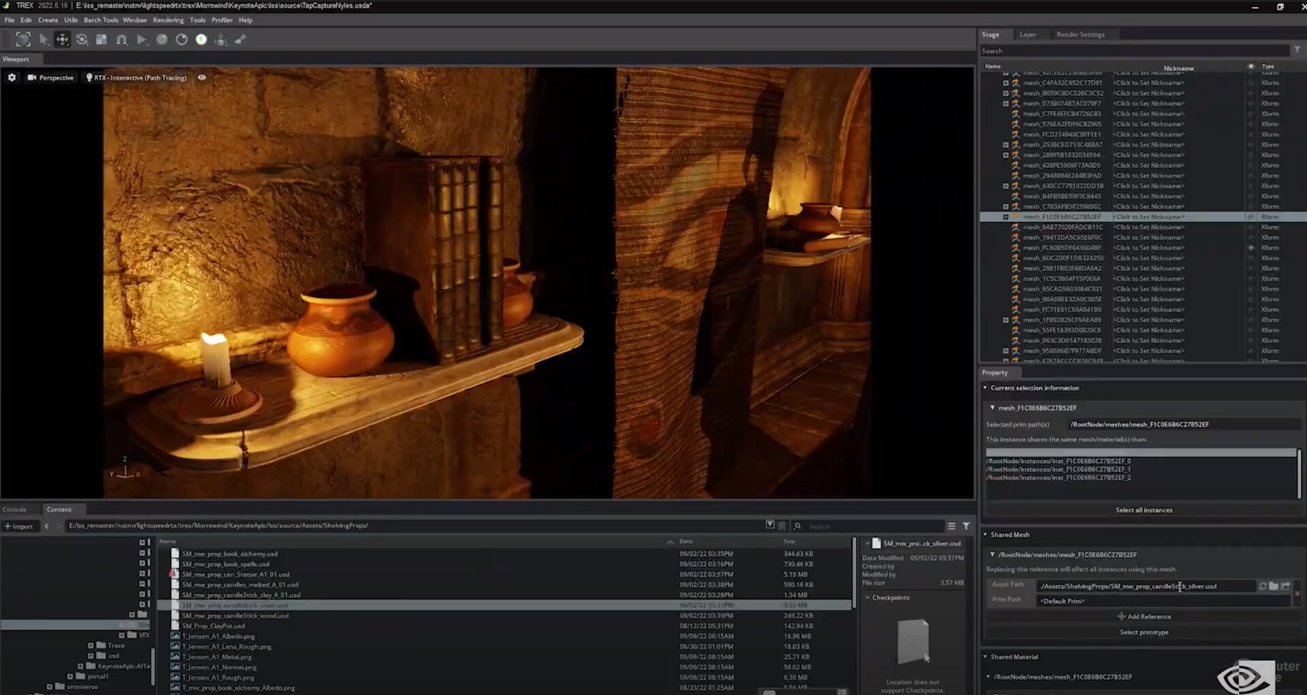1307x695 pixels.
Task: Click the locate-in-browser arrow icon
Action: click(x=1285, y=586)
